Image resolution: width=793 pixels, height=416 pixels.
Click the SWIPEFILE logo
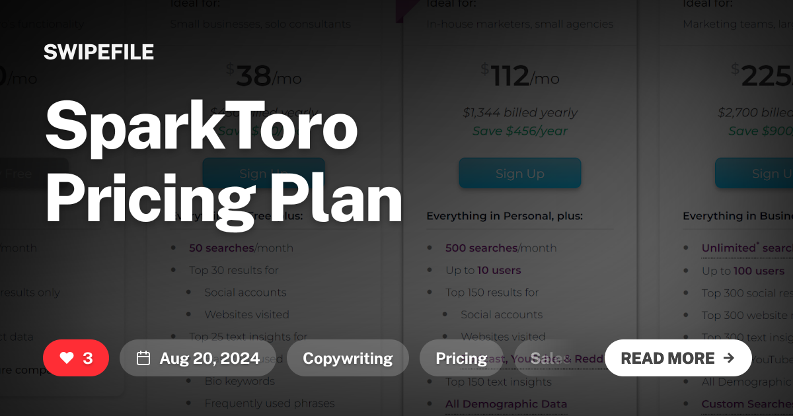tap(98, 52)
